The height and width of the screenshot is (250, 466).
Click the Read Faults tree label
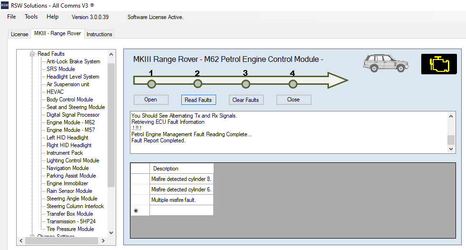pos(51,54)
